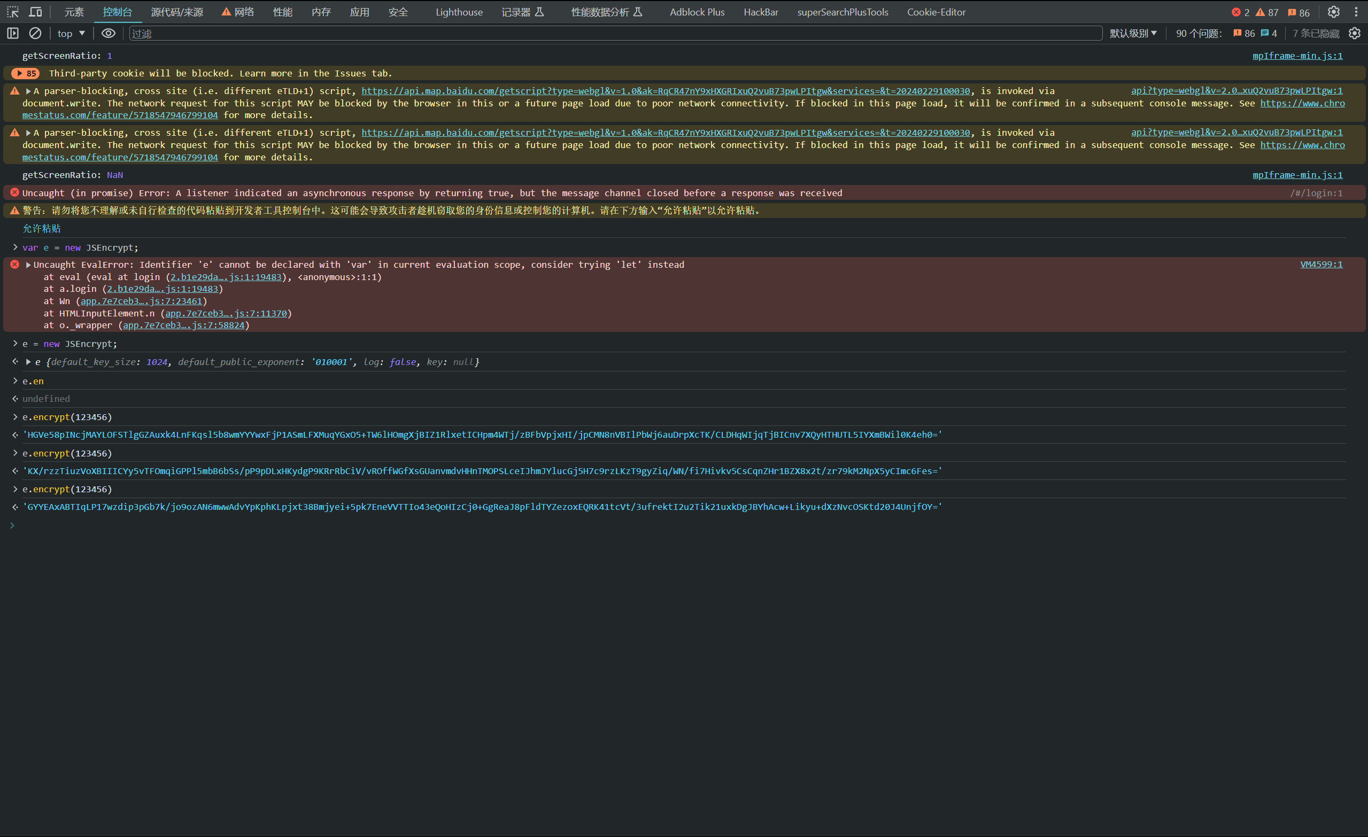Open the first mpIframe-min.js:1 source link
Viewport: 1368px width, 837px height.
[1297, 56]
